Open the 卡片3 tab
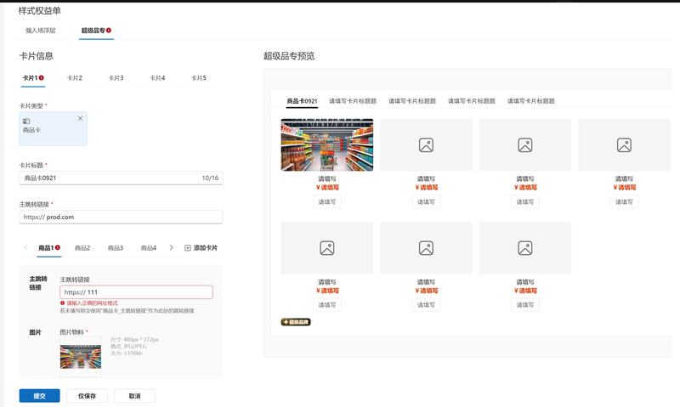Image resolution: width=680 pixels, height=407 pixels. 116,78
